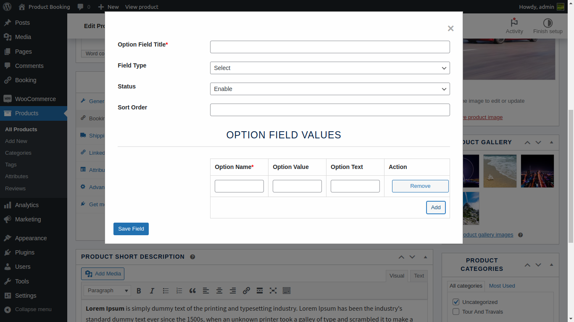The width and height of the screenshot is (574, 322).
Task: Open Tags submenu item
Action: click(11, 165)
